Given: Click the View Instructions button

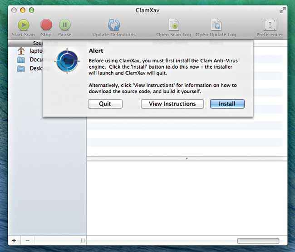Looking at the screenshot, I should [x=172, y=104].
